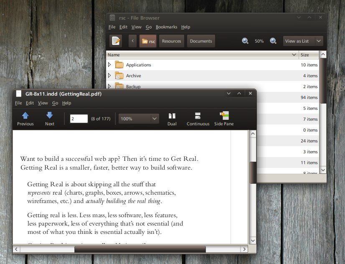
Task: Click the page number input field
Action: (79, 119)
